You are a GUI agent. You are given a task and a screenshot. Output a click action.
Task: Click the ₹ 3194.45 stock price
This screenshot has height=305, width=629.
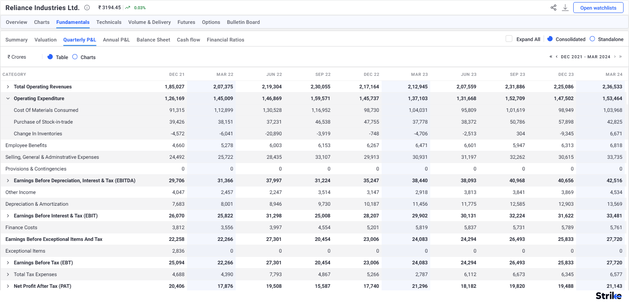point(109,8)
